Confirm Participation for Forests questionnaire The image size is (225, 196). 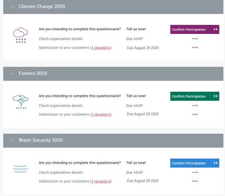point(195,96)
